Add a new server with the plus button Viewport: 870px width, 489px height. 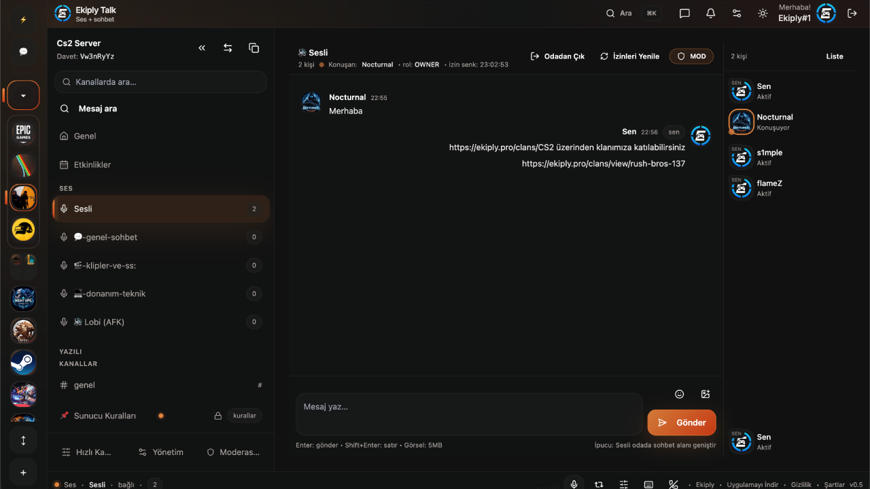point(23,473)
